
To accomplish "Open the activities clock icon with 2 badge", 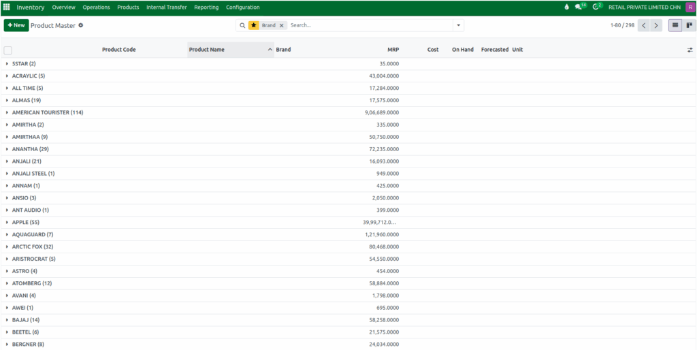I will (597, 7).
